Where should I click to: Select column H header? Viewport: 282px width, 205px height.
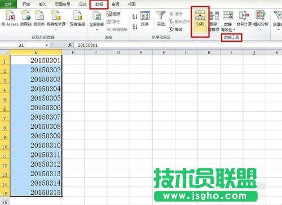(x=209, y=53)
